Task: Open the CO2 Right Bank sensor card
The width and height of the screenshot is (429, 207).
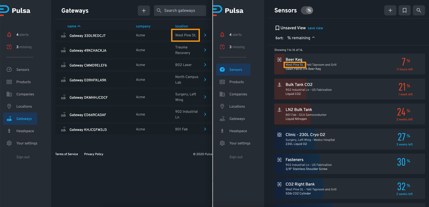Action: (350, 189)
